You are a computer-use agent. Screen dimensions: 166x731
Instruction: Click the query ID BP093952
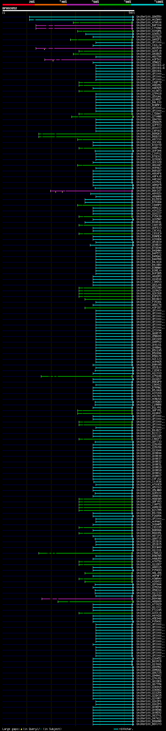point(10,8)
